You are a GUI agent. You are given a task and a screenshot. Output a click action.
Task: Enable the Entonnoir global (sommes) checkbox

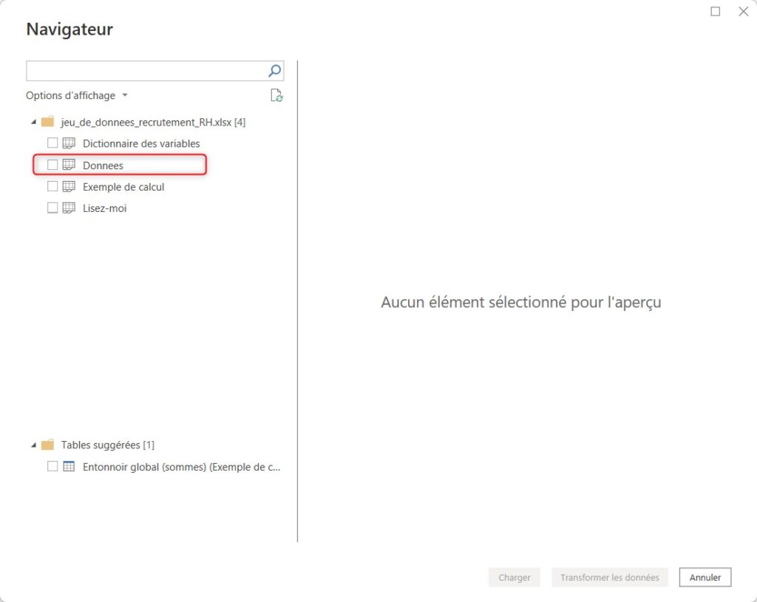click(x=52, y=466)
